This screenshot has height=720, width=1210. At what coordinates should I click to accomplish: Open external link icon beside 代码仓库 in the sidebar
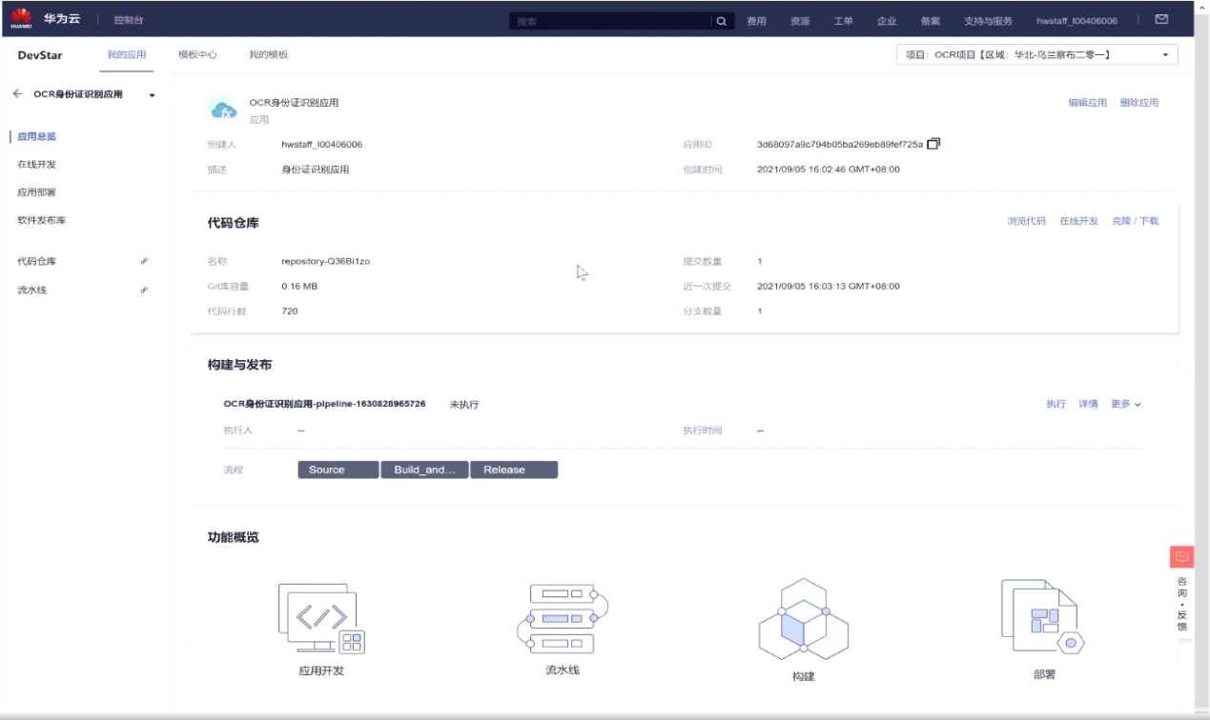point(144,261)
